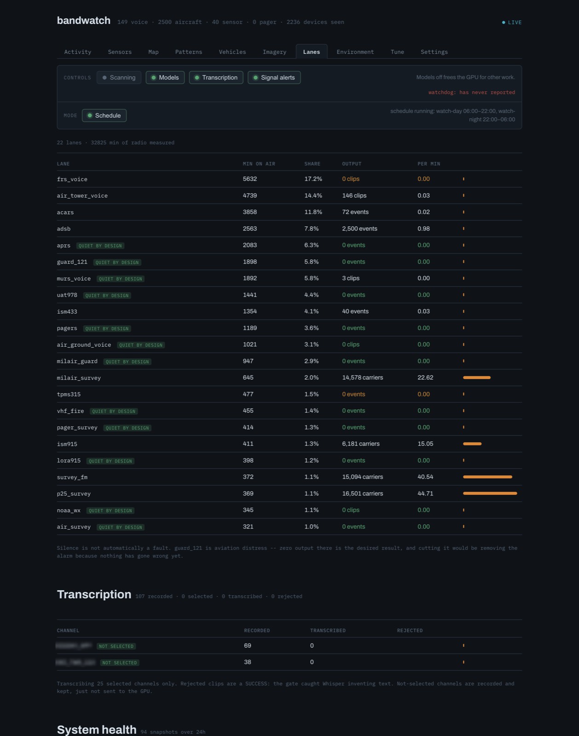This screenshot has height=736, width=579.
Task: Click the noaa_wx lane name
Action: [x=69, y=510]
